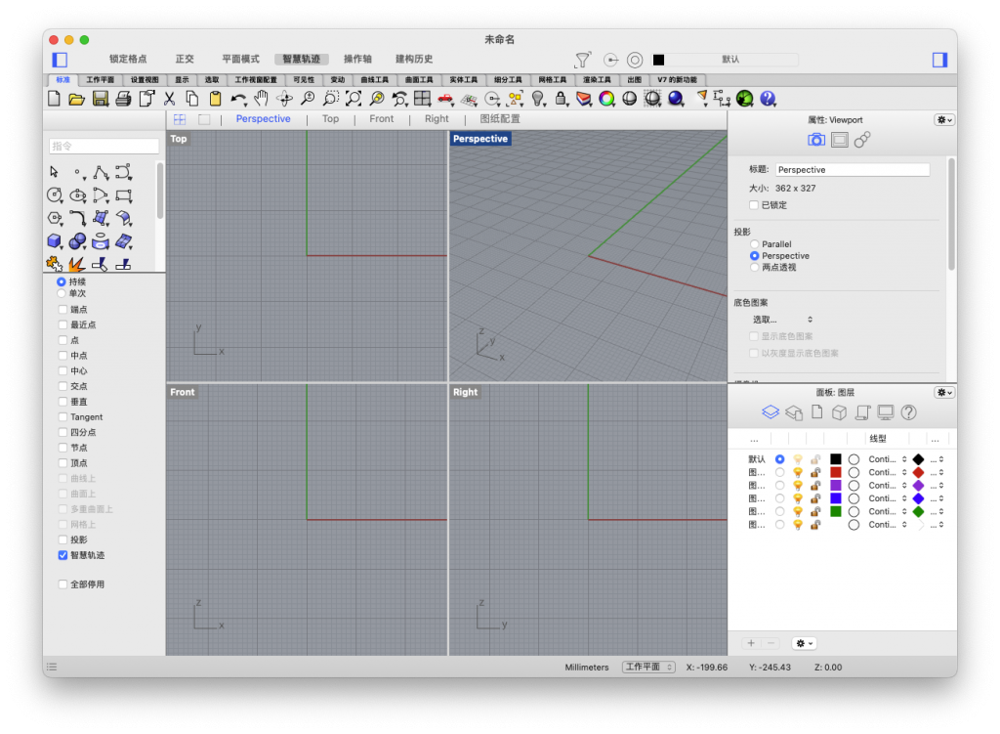Open Help with the question mark icon
The width and height of the screenshot is (1000, 734).
(x=768, y=99)
